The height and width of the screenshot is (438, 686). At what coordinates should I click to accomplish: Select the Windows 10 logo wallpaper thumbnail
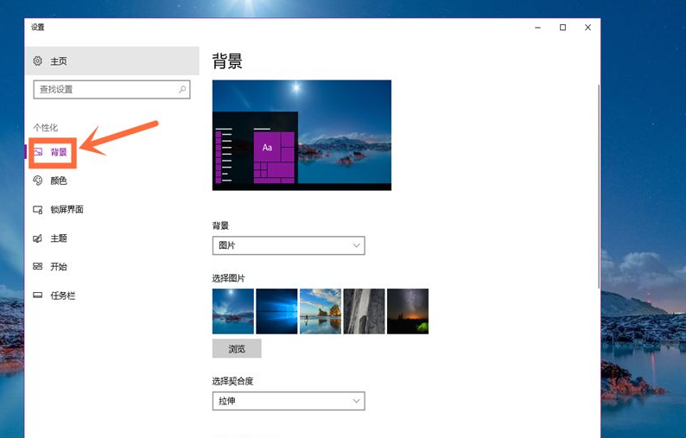(x=276, y=311)
